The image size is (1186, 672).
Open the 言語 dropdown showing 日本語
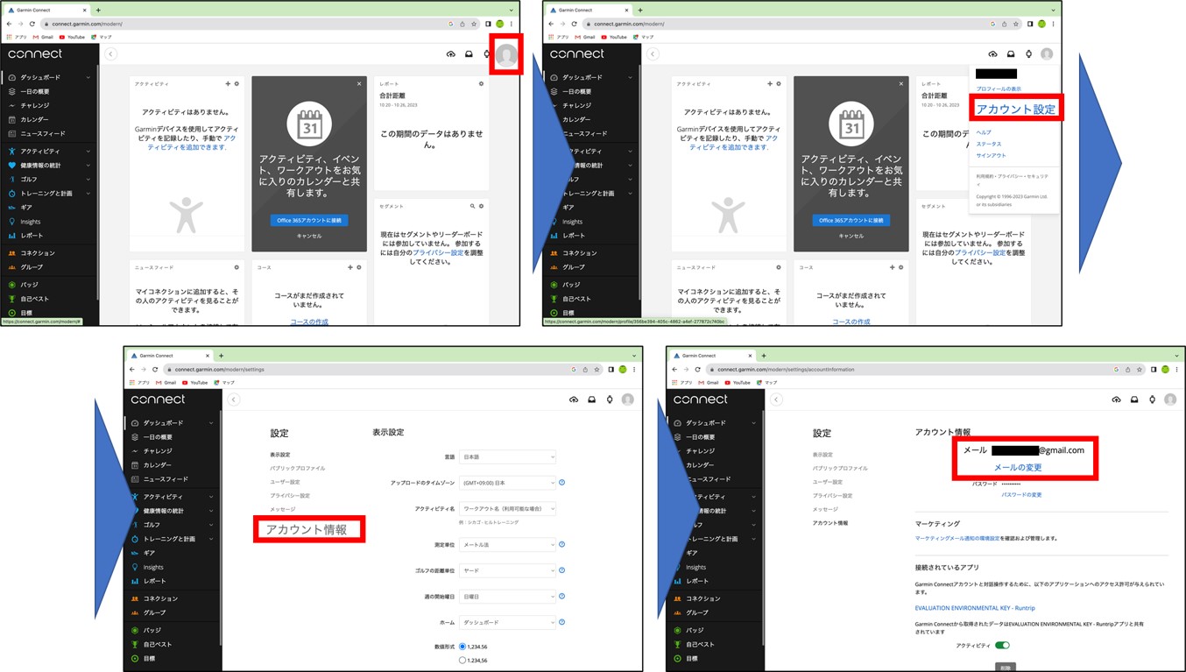point(507,457)
